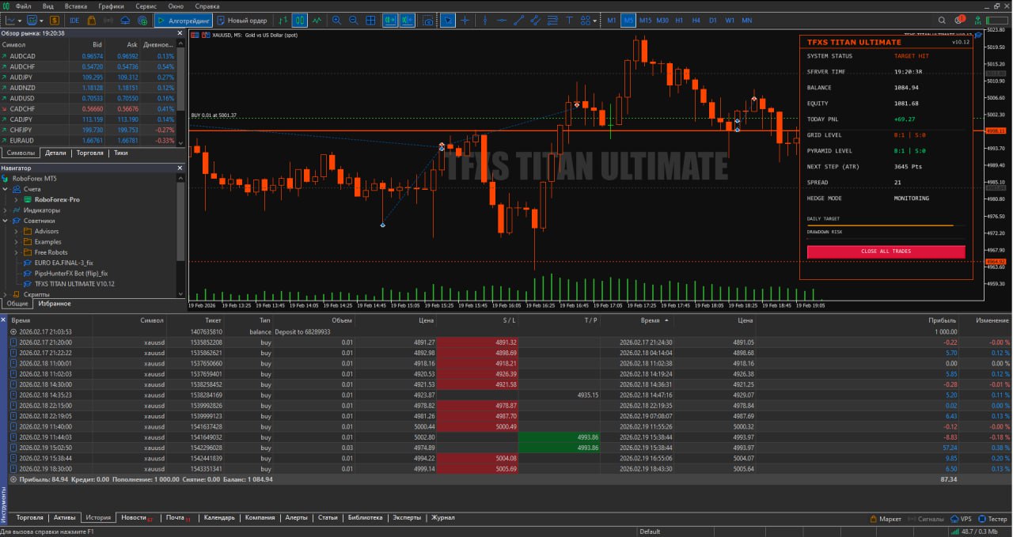Take a chart screenshot with camera icon
1013x537 pixels.
(428, 21)
